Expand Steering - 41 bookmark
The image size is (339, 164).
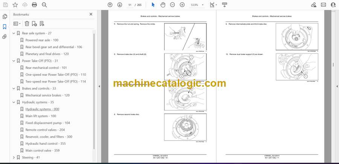pos(14,158)
